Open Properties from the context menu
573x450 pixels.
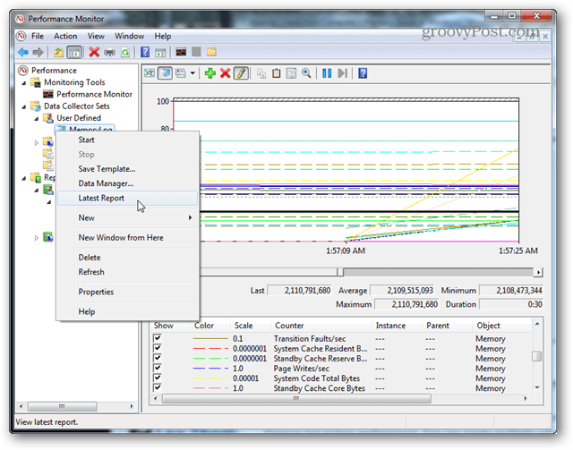[x=127, y=292]
